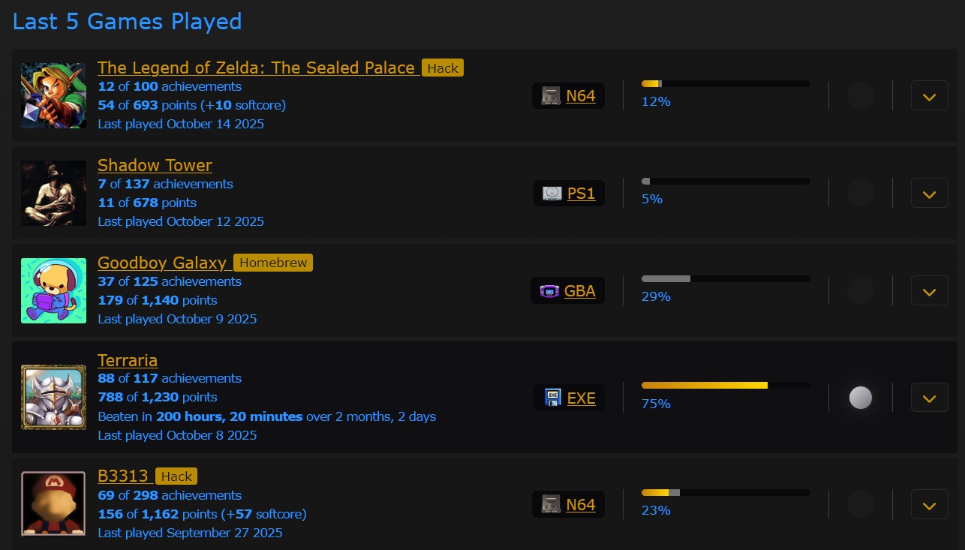Click the Zelda Sealed Palace game icon
965x550 pixels.
coord(53,95)
